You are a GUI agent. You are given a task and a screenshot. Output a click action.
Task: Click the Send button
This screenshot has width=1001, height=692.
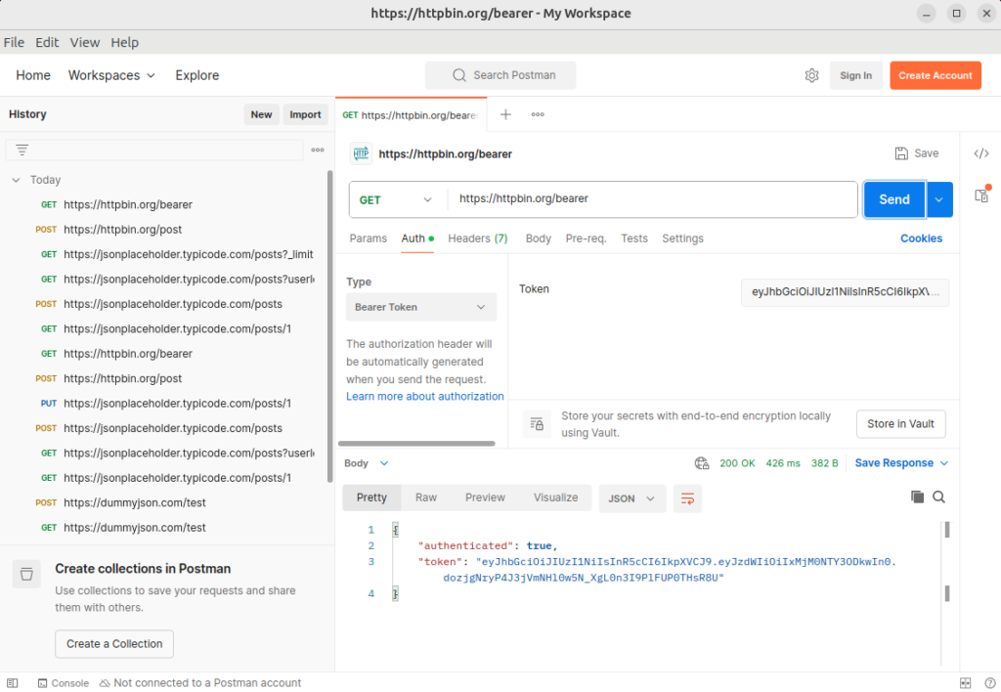[x=893, y=199]
